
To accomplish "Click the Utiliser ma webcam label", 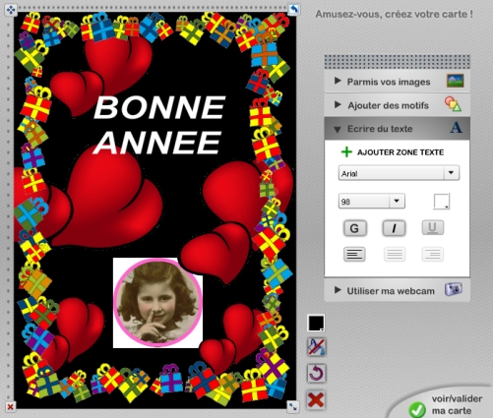I will [x=391, y=291].
